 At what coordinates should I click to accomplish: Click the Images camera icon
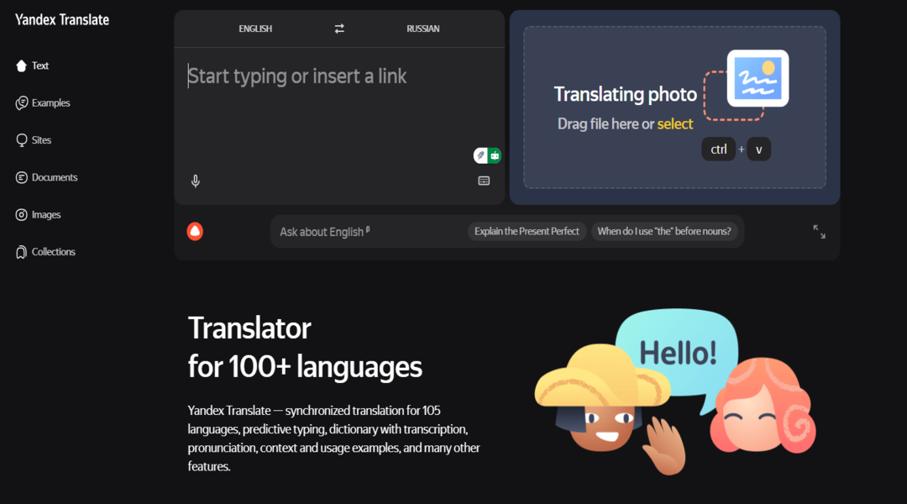pos(21,215)
